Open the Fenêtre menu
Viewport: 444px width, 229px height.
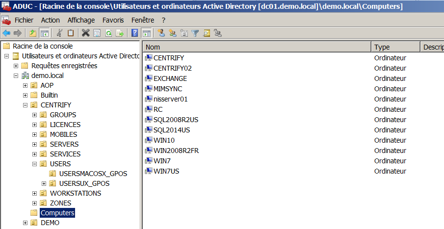pyautogui.click(x=143, y=20)
